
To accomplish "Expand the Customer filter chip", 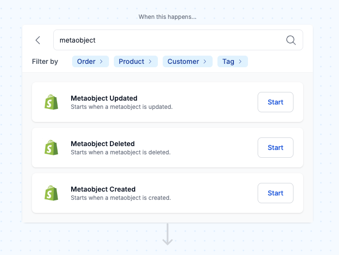I will point(187,61).
